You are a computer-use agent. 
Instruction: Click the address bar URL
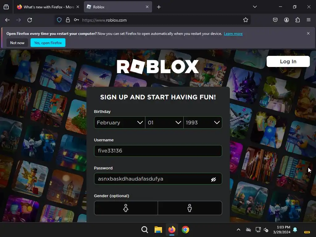104,20
